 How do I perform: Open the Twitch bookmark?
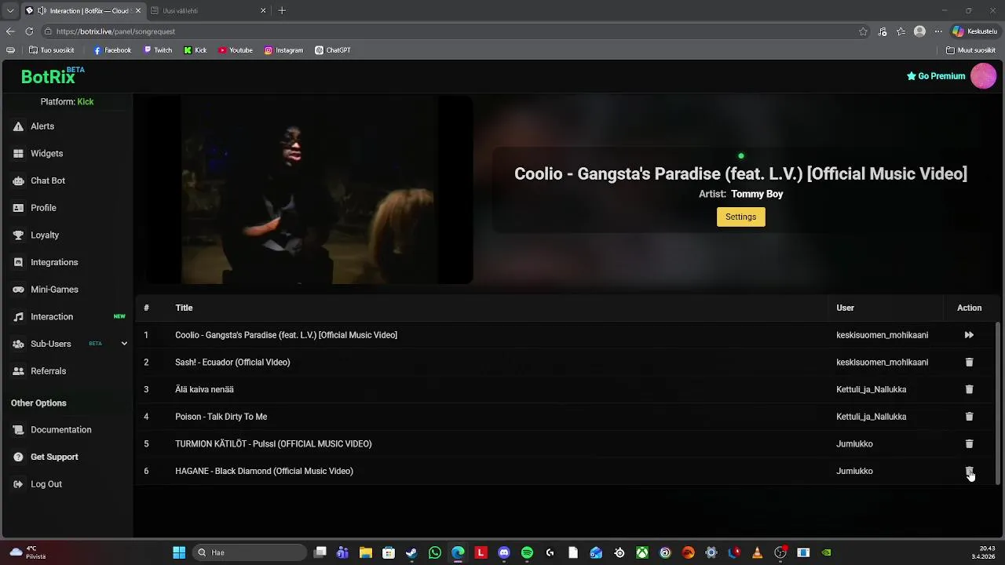158,50
